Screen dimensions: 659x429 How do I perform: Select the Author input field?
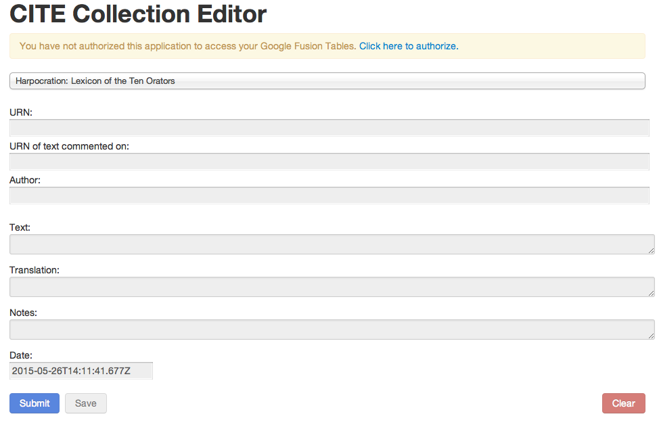click(x=329, y=196)
